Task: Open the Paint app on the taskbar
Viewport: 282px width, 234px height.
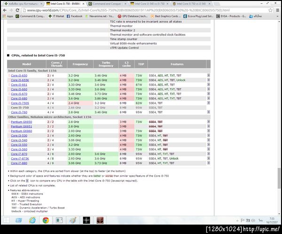Action: coord(73,220)
